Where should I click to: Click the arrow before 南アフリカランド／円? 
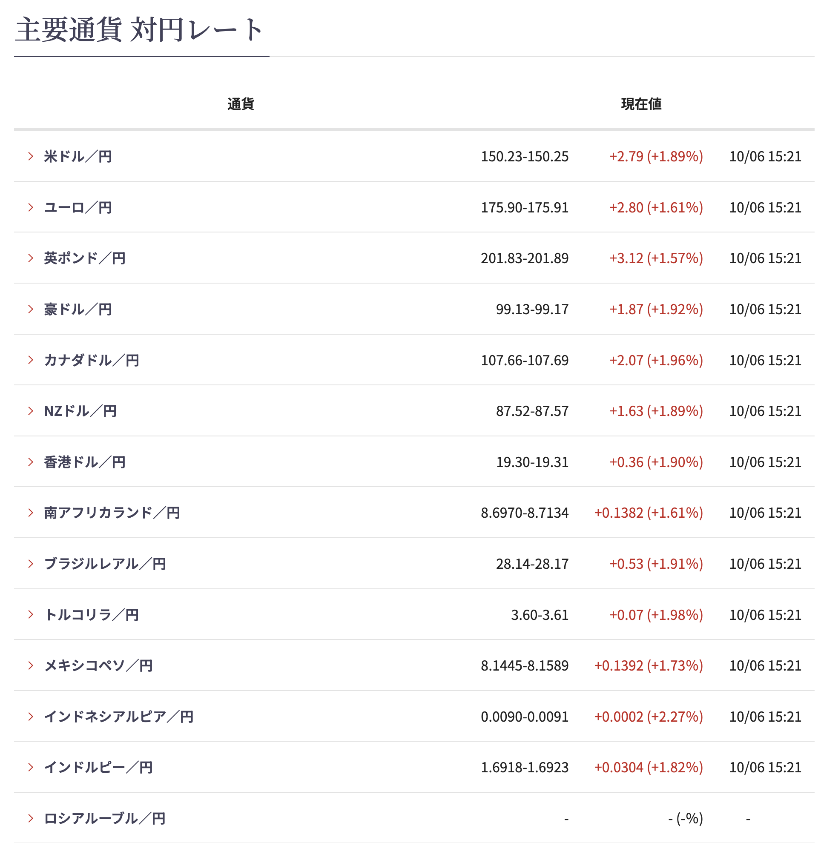31,513
